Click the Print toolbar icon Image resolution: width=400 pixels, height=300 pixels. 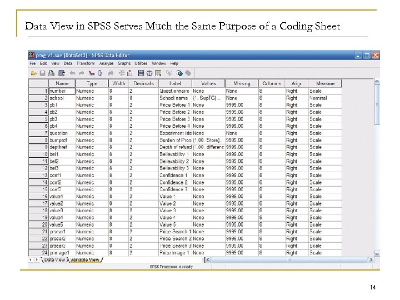[x=51, y=73]
